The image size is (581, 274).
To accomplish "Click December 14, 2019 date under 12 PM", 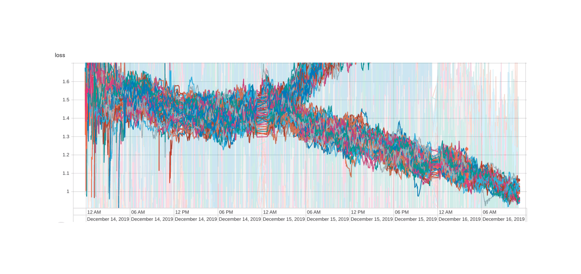I will pyautogui.click(x=196, y=219).
